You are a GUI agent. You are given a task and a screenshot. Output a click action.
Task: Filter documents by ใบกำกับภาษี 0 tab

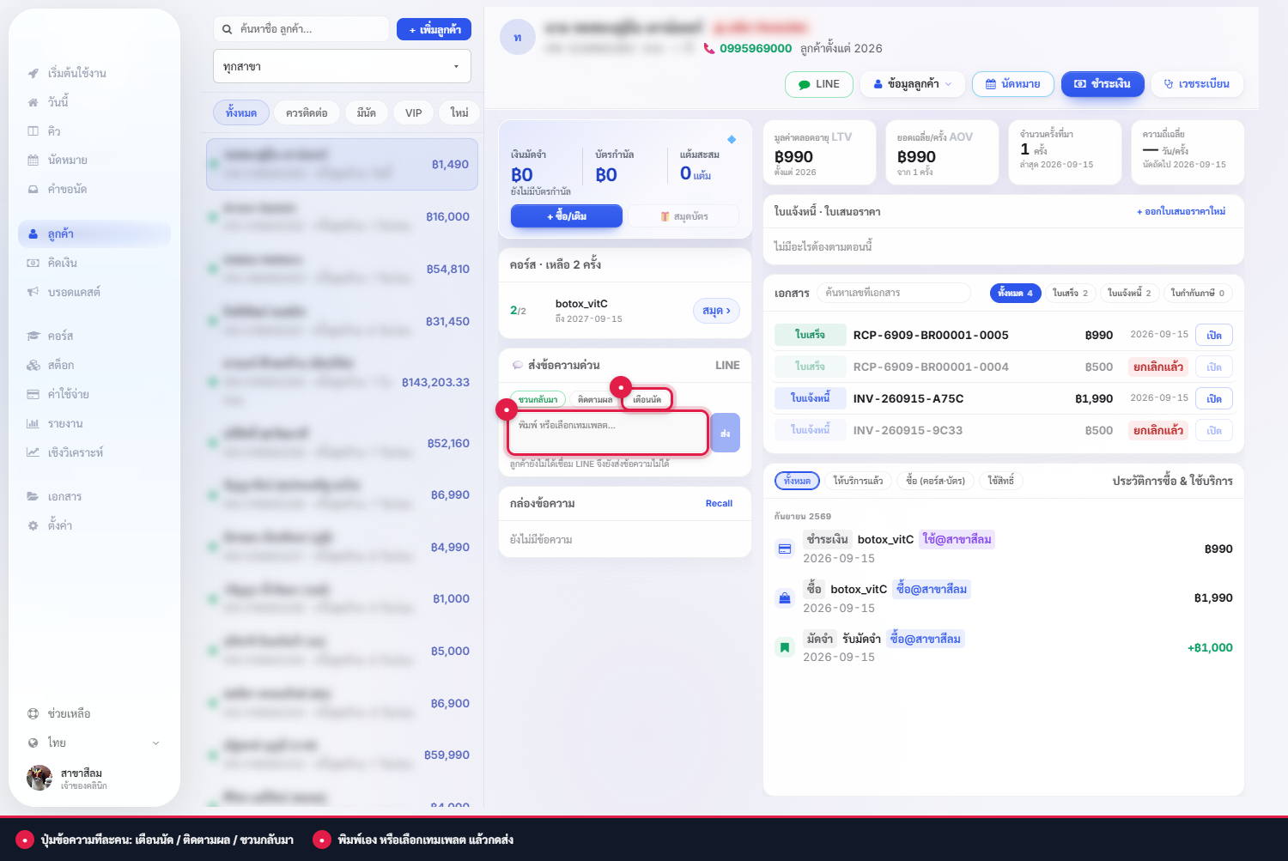pos(1198,293)
